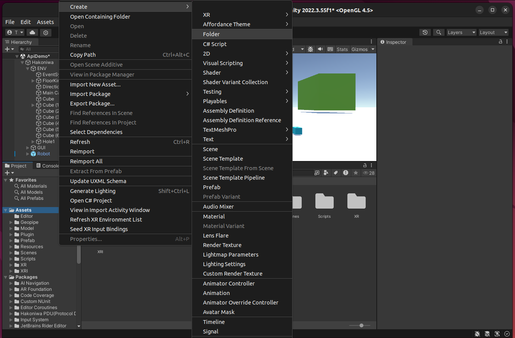Click the Hierarchy search field

[x=39, y=49]
